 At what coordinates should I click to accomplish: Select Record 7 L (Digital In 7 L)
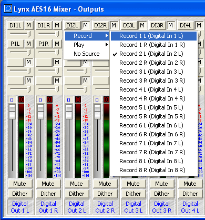(x=153, y=143)
